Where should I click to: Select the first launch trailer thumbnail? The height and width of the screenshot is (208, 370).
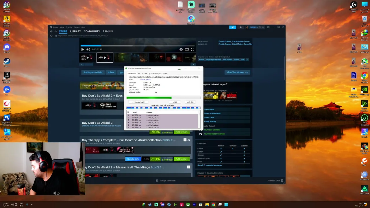[88, 58]
